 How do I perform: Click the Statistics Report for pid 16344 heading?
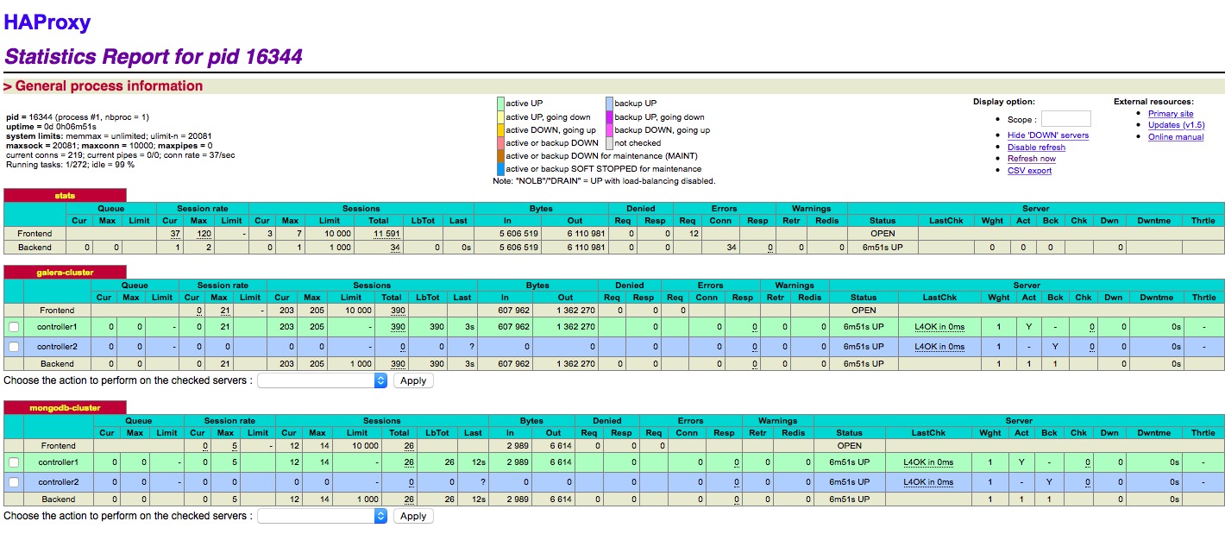coord(154,57)
